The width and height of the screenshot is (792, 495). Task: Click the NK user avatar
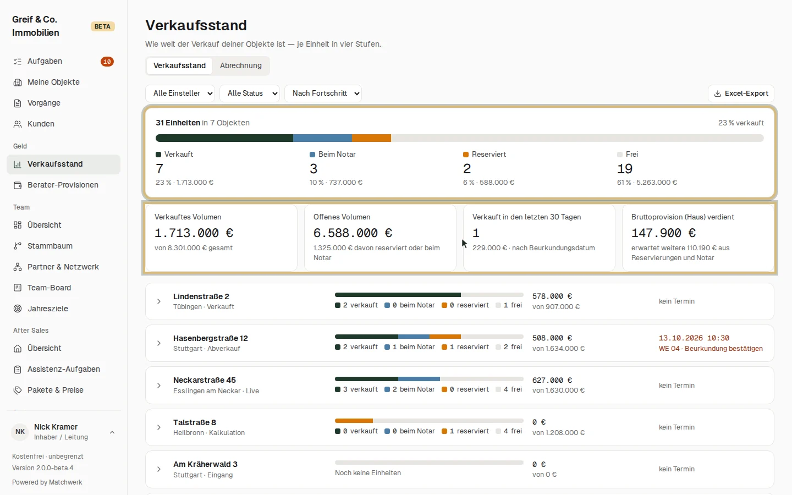20,432
